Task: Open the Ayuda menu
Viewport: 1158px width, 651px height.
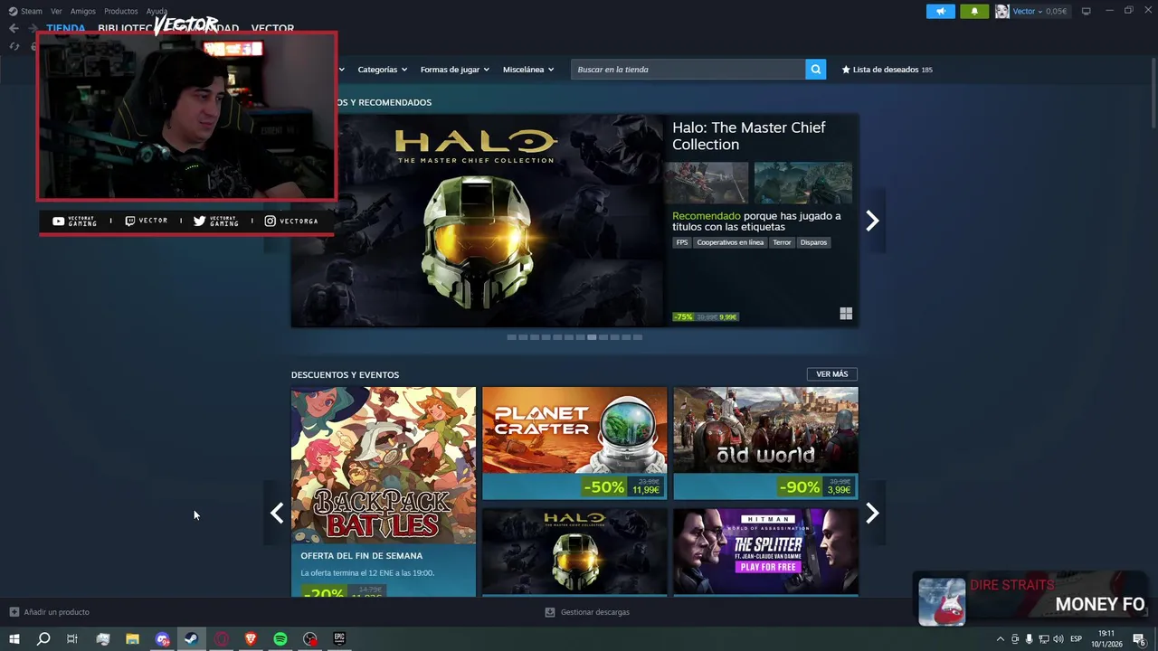Action: [x=157, y=11]
